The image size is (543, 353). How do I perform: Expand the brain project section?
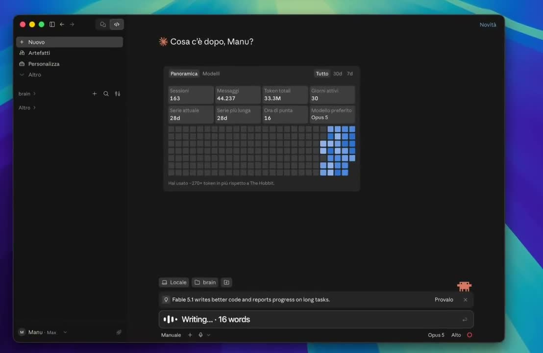(27, 94)
